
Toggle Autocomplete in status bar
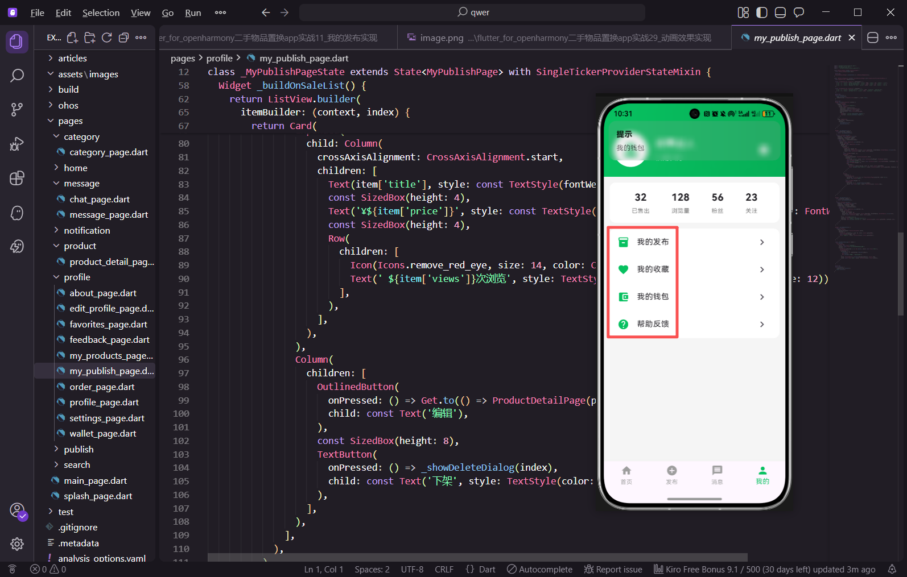point(539,569)
